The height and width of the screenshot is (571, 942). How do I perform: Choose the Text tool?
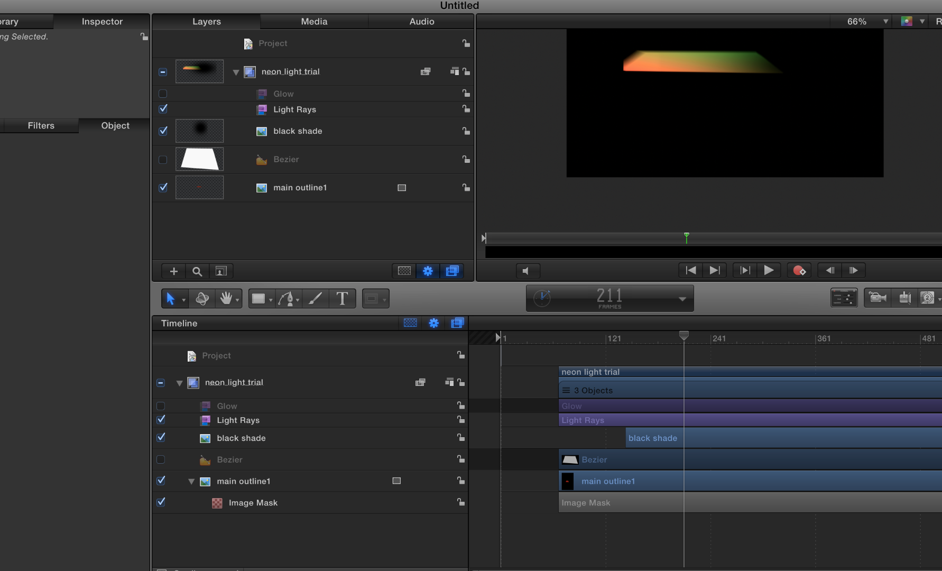click(x=342, y=299)
